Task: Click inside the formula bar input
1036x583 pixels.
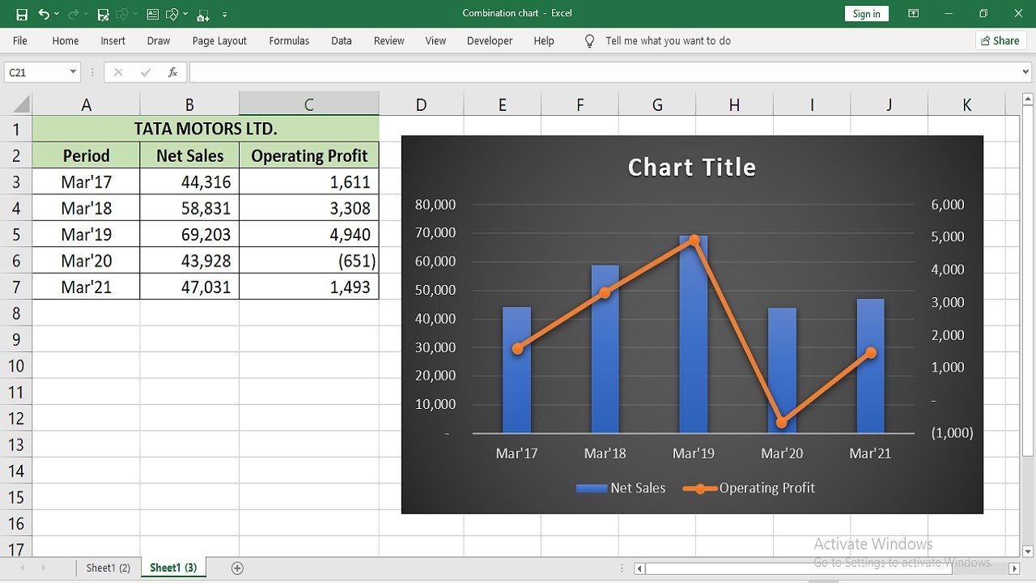Action: click(x=604, y=72)
